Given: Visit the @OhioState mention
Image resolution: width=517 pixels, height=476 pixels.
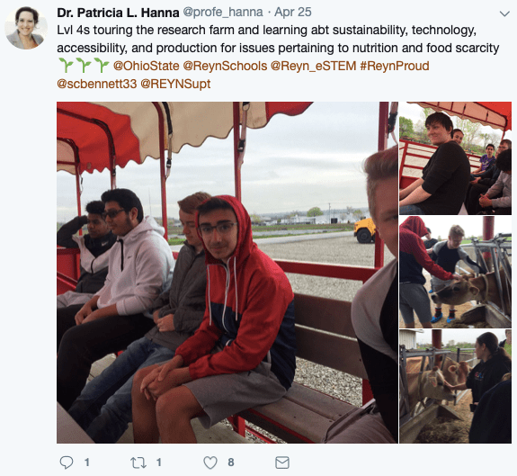Looking at the screenshot, I should pos(146,66).
